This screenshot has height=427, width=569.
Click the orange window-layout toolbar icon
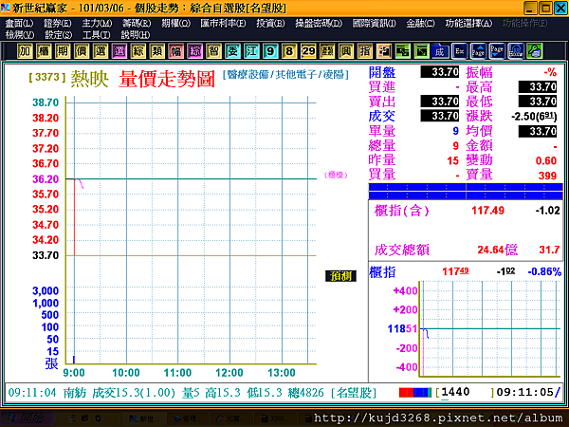coord(383,51)
